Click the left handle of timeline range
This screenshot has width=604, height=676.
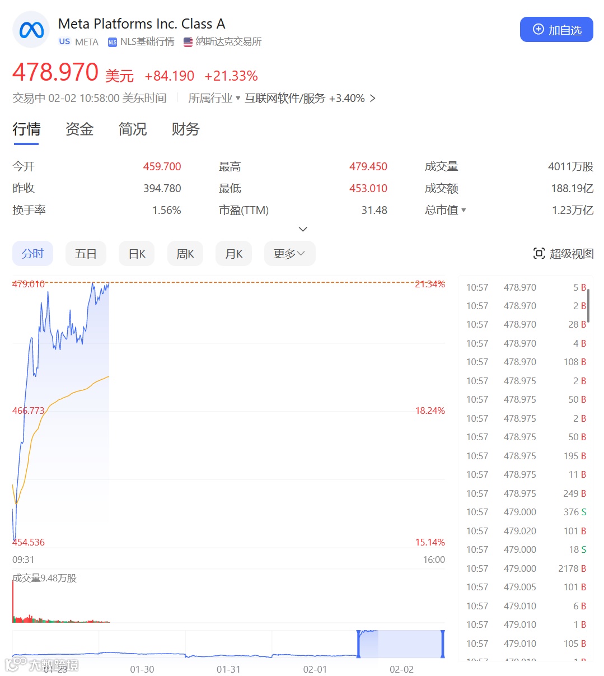point(358,644)
